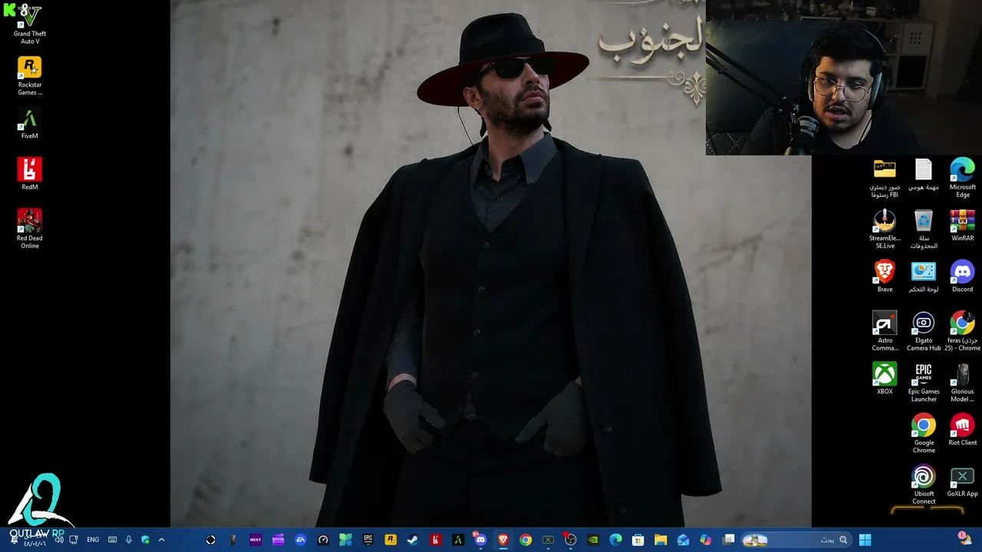Screen dimensions: 982x552
Task: Select the Discord desktop shortcut
Action: click(x=962, y=277)
